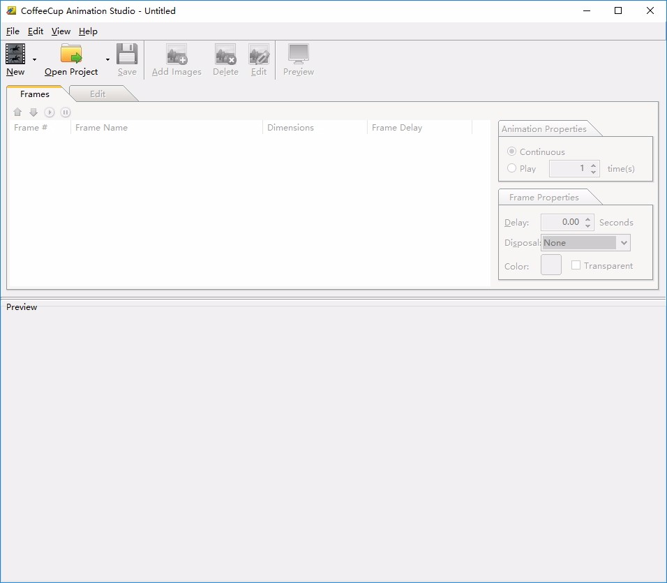The height and width of the screenshot is (583, 667).
Task: Expand the Open Project dropdown arrow
Action: tap(107, 59)
